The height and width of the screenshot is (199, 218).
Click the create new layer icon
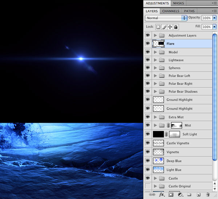pyautogui.click(x=198, y=195)
